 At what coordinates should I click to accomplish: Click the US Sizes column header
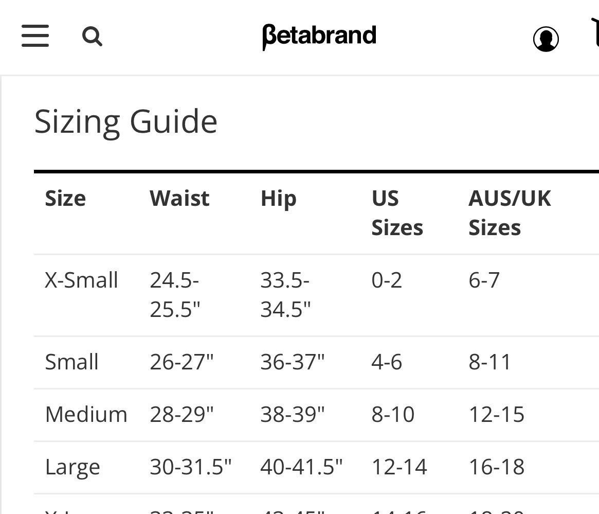(x=397, y=213)
